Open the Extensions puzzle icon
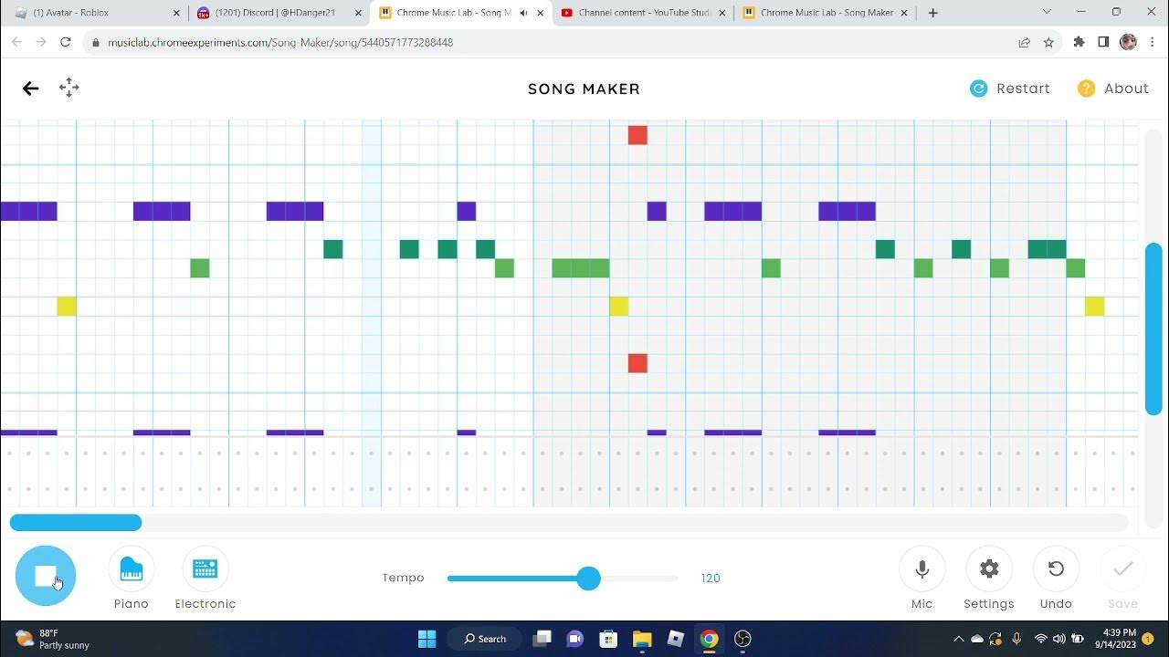 1079,42
